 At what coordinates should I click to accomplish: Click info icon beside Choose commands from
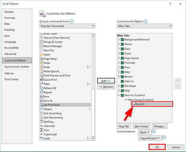[71, 21]
